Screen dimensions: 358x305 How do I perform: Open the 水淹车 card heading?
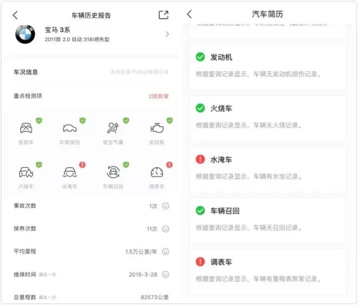click(222, 159)
